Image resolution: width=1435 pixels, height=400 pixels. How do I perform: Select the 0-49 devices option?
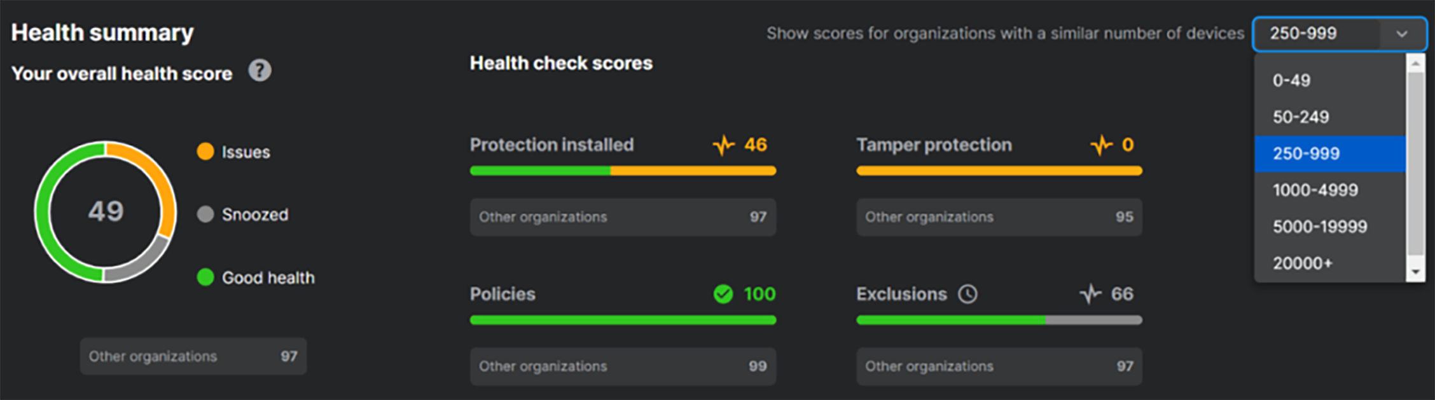pos(1291,81)
